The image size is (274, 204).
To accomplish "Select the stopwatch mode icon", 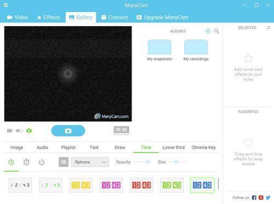I will (26, 162).
